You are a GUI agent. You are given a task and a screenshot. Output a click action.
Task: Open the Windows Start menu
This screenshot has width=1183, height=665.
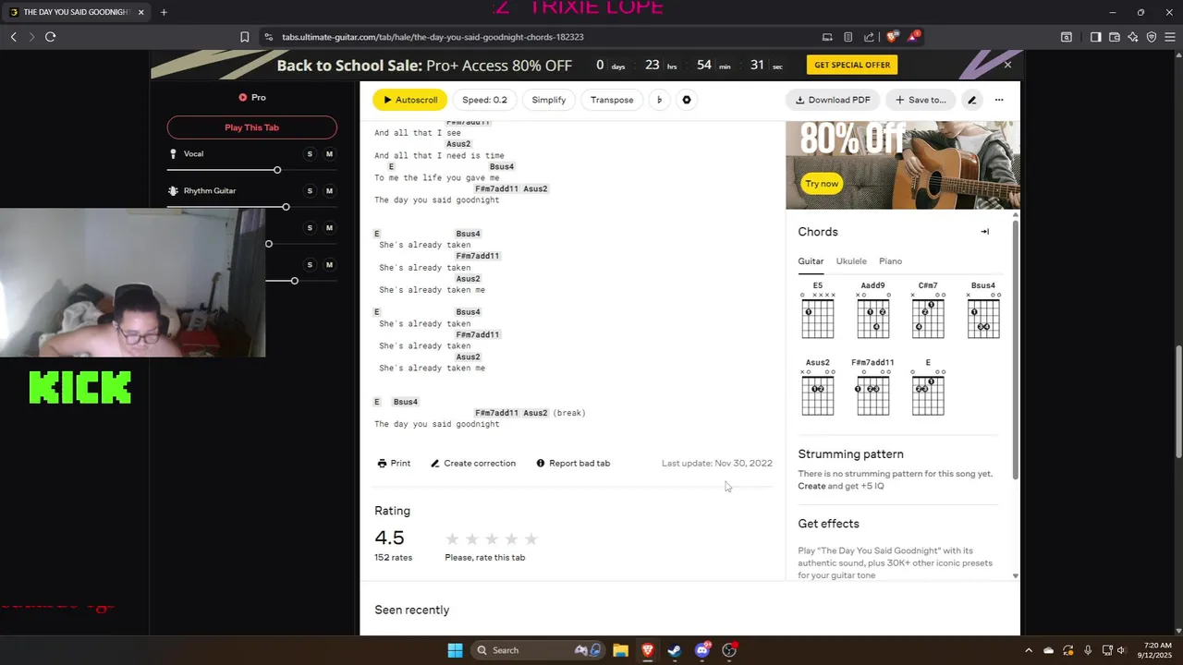[x=455, y=650]
